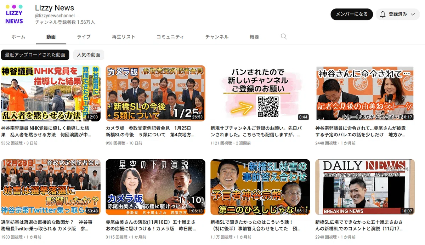This screenshot has width=425, height=245.
Task: Click the 5352 回視聴・3 日前 metadata
Action: [x=19, y=143]
